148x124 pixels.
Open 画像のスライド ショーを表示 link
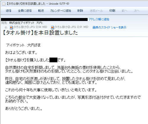coord(110,27)
